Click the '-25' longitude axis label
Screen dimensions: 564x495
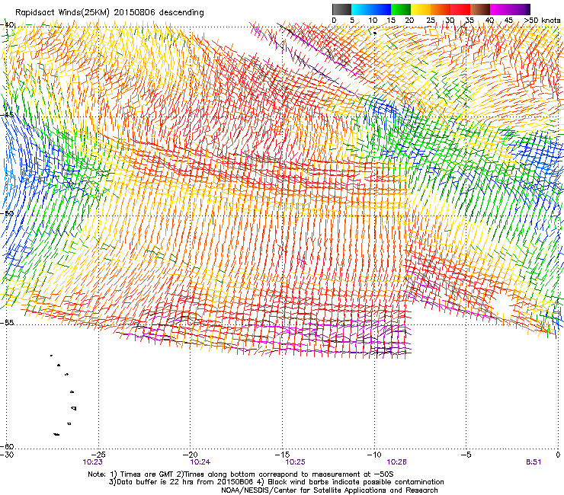[99, 455]
